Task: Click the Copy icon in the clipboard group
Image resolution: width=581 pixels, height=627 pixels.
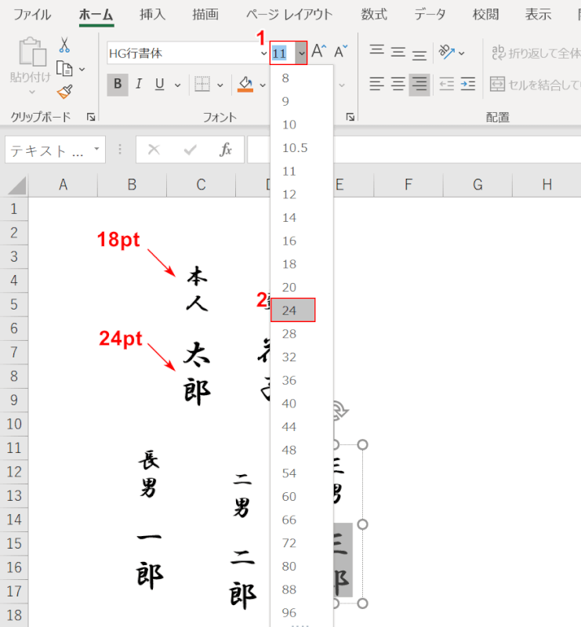Action: click(64, 69)
